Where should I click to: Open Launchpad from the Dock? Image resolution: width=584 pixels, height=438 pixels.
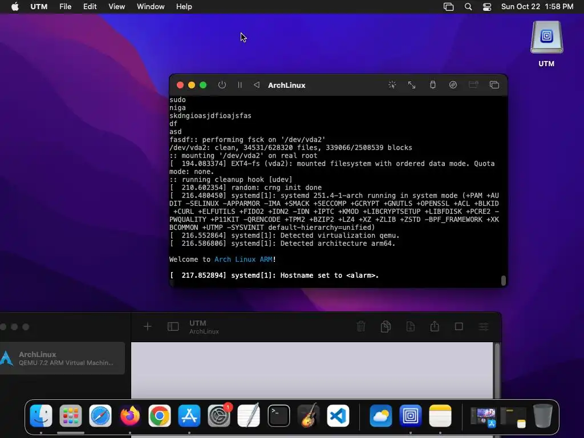[x=70, y=415]
